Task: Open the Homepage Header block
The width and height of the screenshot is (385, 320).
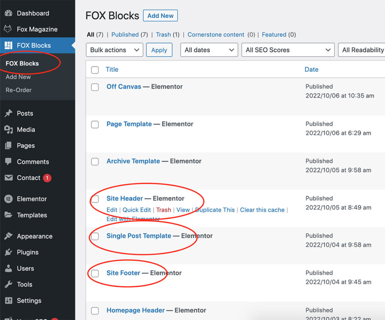Action: 135,310
